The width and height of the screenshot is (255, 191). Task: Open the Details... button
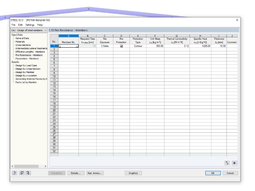75,173
